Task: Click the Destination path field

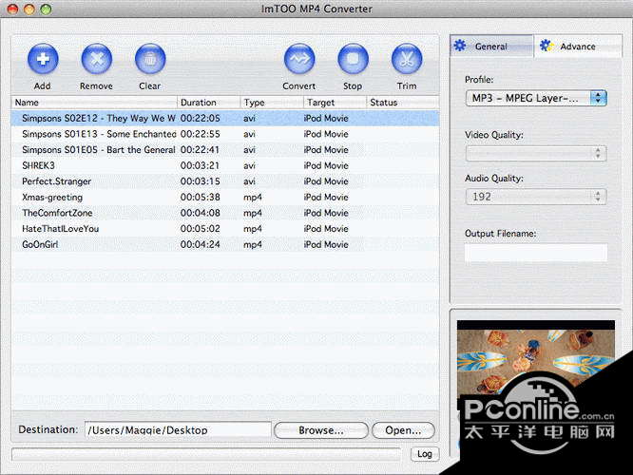Action: pyautogui.click(x=178, y=430)
